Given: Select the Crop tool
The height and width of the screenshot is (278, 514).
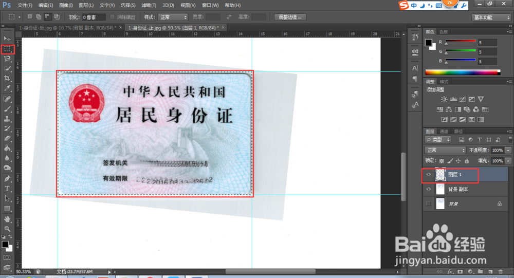Looking at the screenshot, I should coord(7,78).
